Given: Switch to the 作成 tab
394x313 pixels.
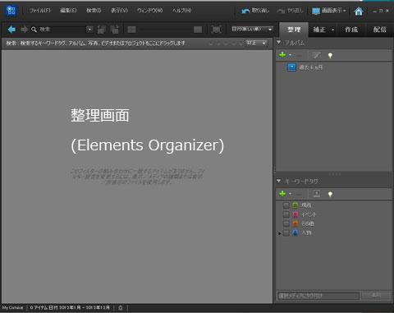Looking at the screenshot, I should (x=351, y=30).
